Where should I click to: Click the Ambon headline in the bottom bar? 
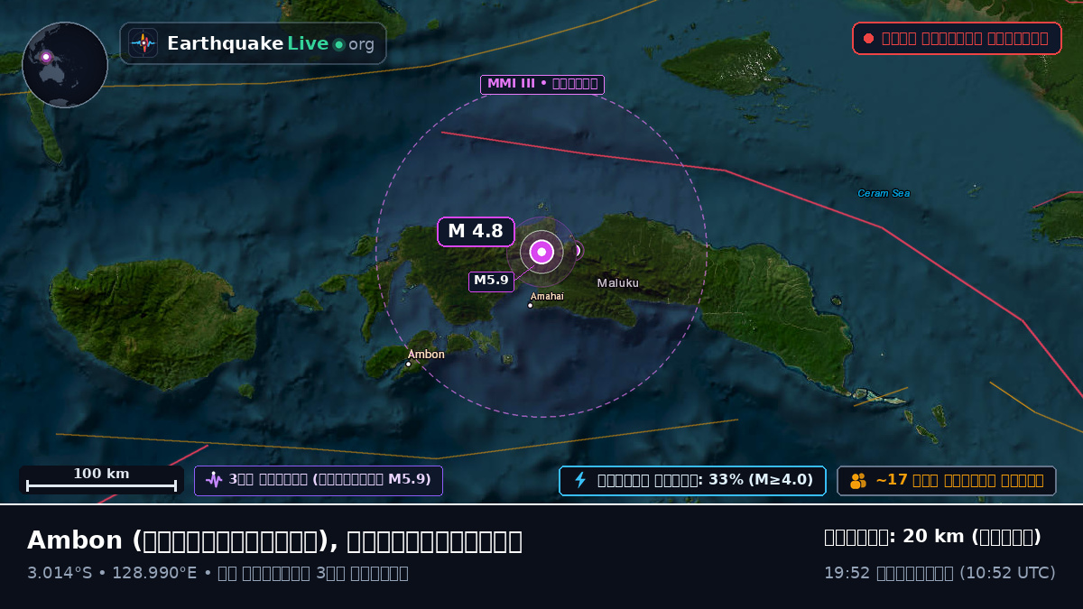click(x=274, y=540)
